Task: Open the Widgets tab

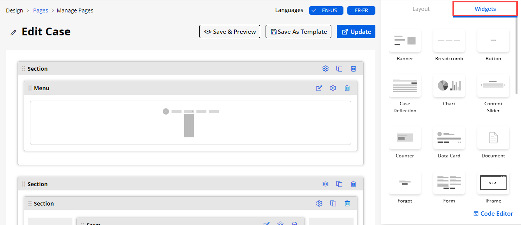Action: (x=485, y=9)
